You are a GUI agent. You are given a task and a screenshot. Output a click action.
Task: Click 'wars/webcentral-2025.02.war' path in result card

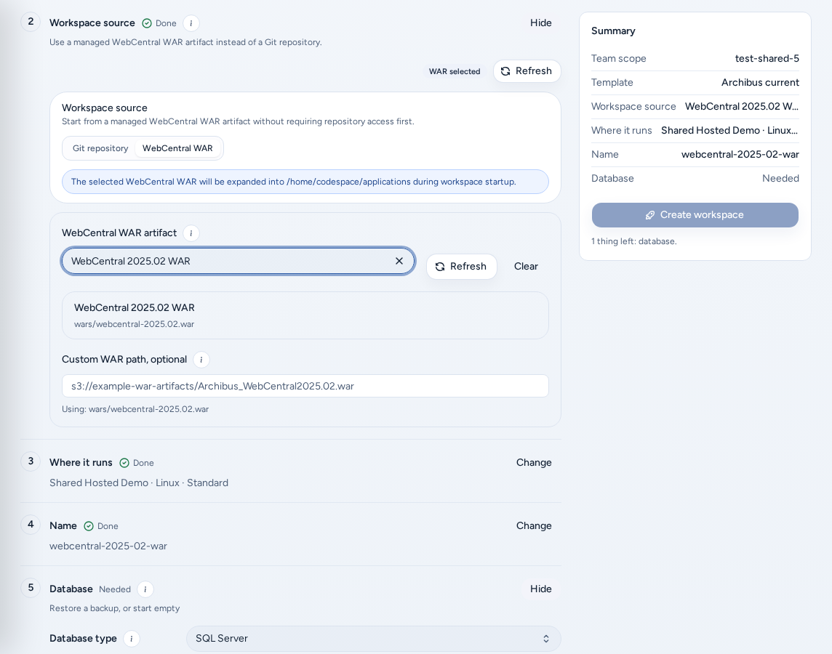point(135,324)
